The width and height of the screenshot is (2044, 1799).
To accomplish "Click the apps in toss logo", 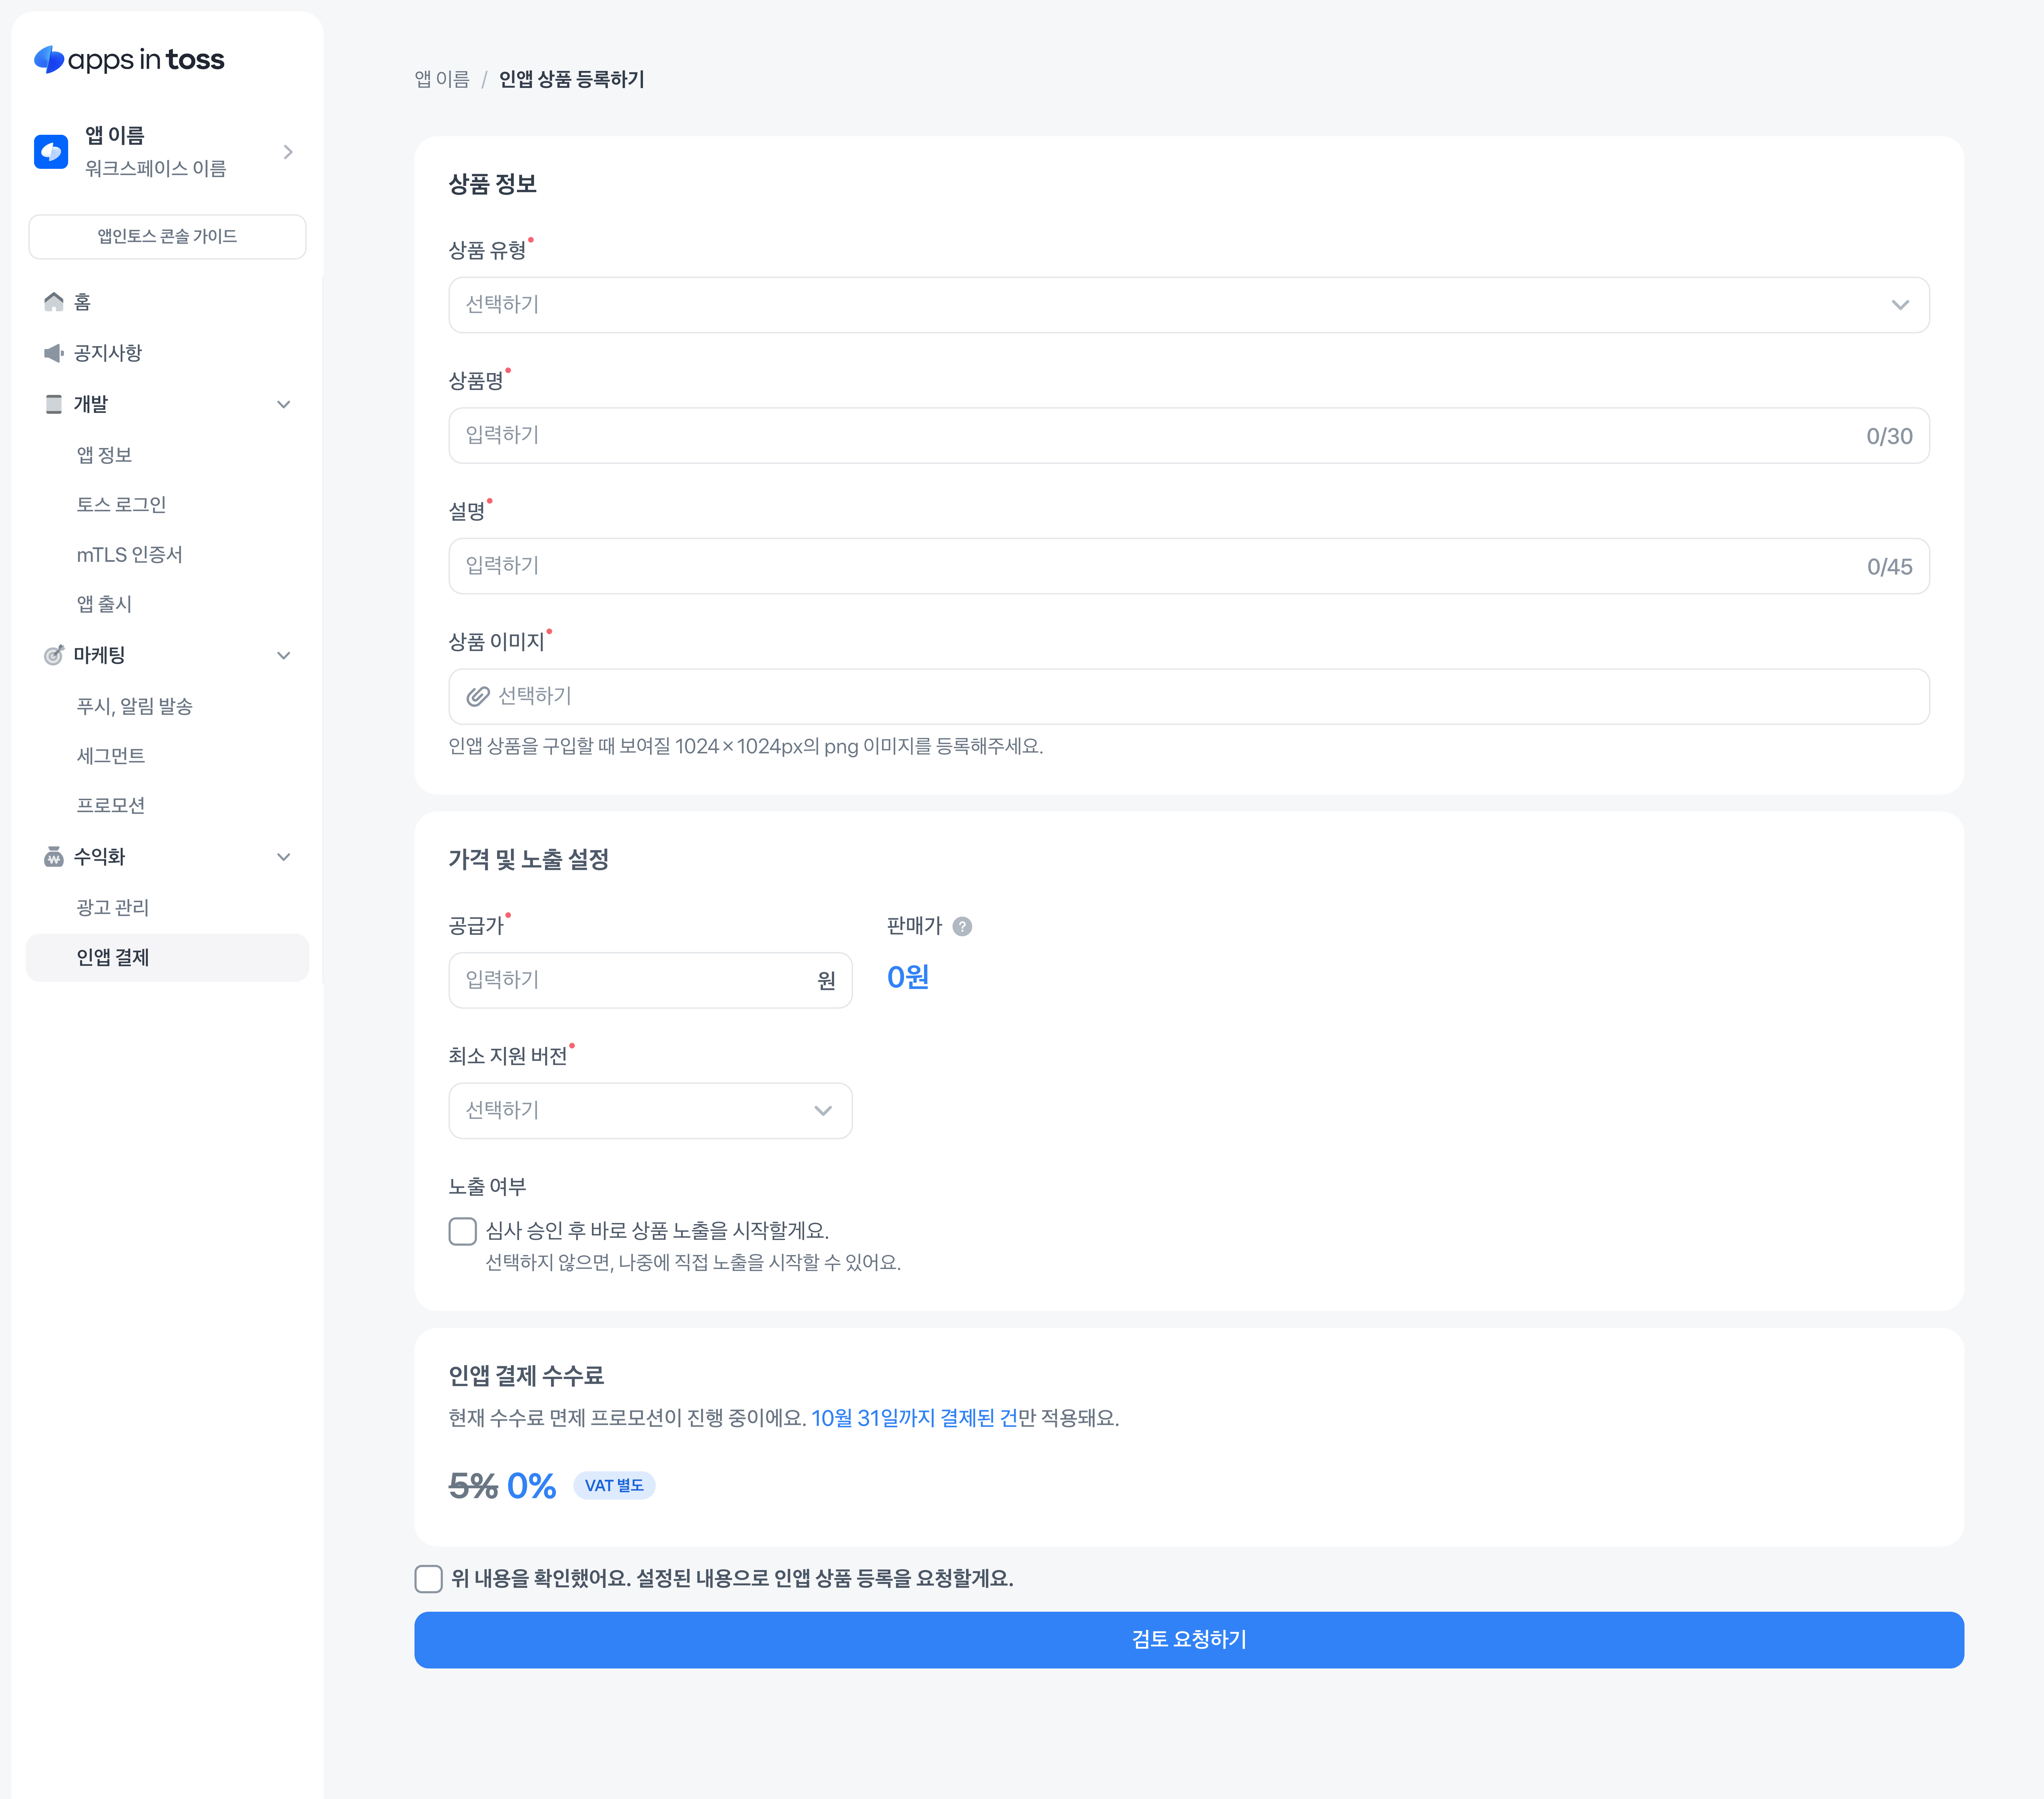I will coord(129,60).
